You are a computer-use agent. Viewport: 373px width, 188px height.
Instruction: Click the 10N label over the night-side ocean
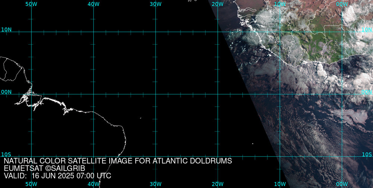[6, 30]
